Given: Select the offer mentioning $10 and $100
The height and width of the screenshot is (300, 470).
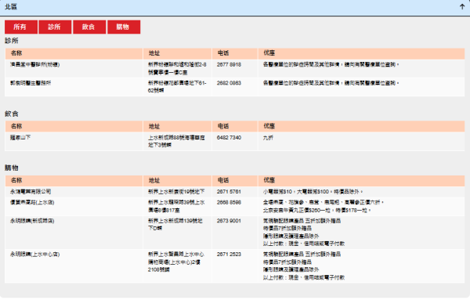Looking at the screenshot, I should click(x=313, y=191).
